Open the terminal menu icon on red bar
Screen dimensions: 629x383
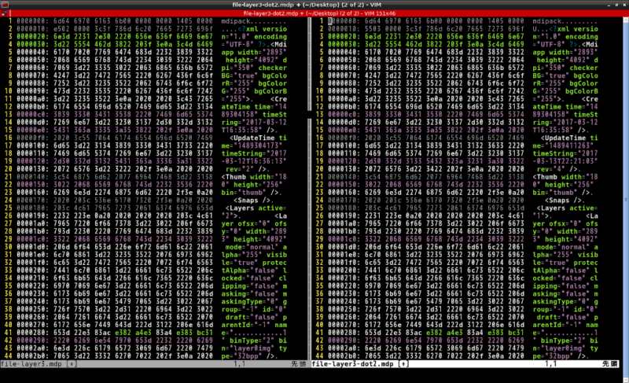click(x=5, y=13)
